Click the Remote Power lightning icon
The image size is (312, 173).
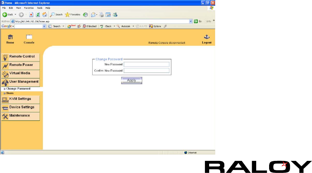pos(5,66)
